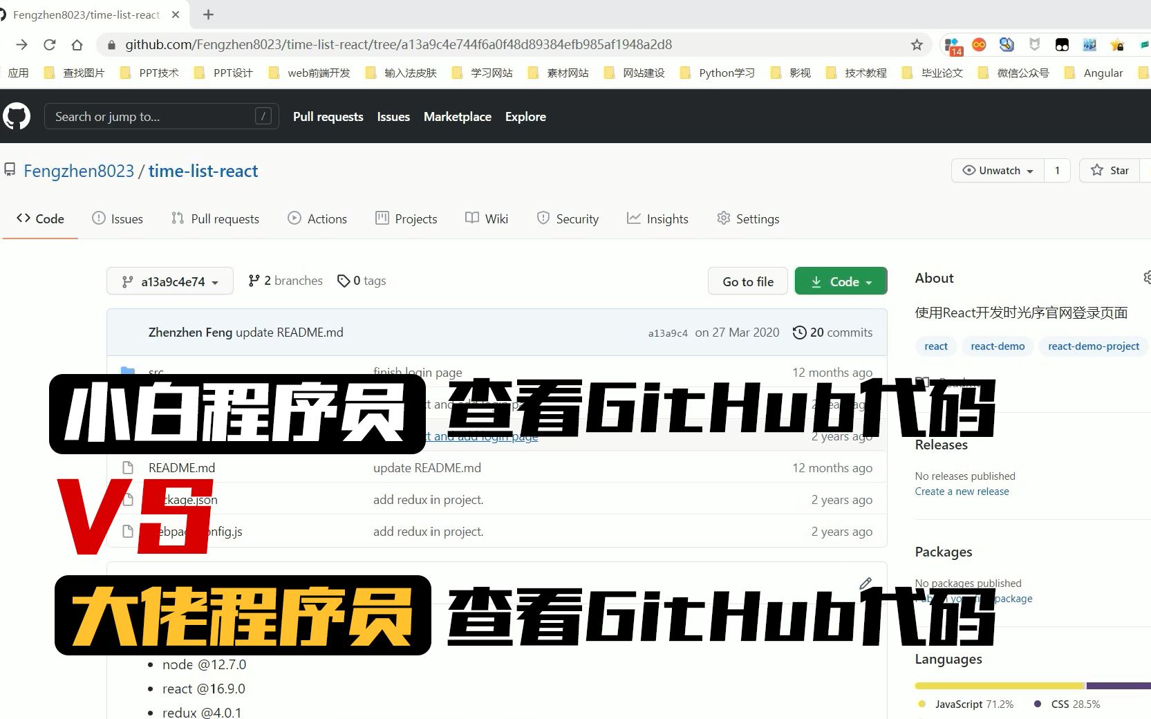Screen dimensions: 1151x719
Task: Open the browser home page
Action: pyautogui.click(x=77, y=45)
